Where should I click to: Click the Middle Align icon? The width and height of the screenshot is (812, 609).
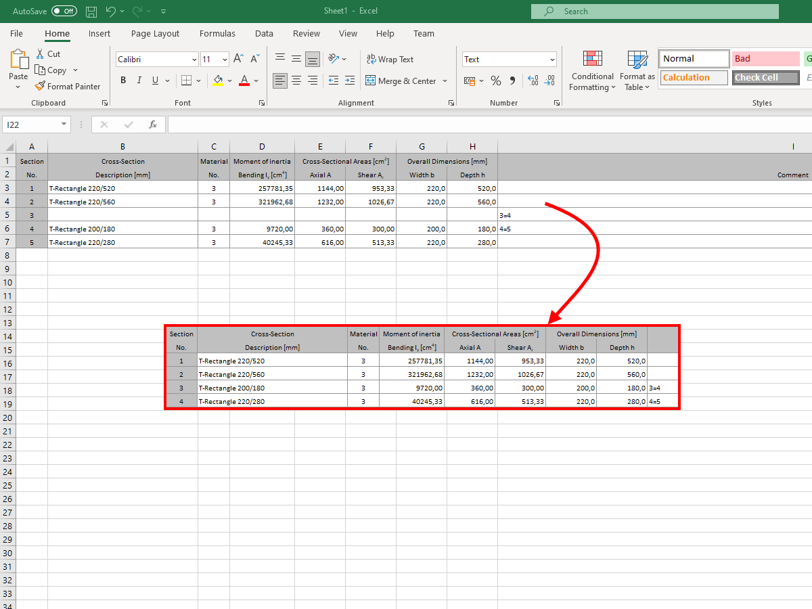[296, 60]
